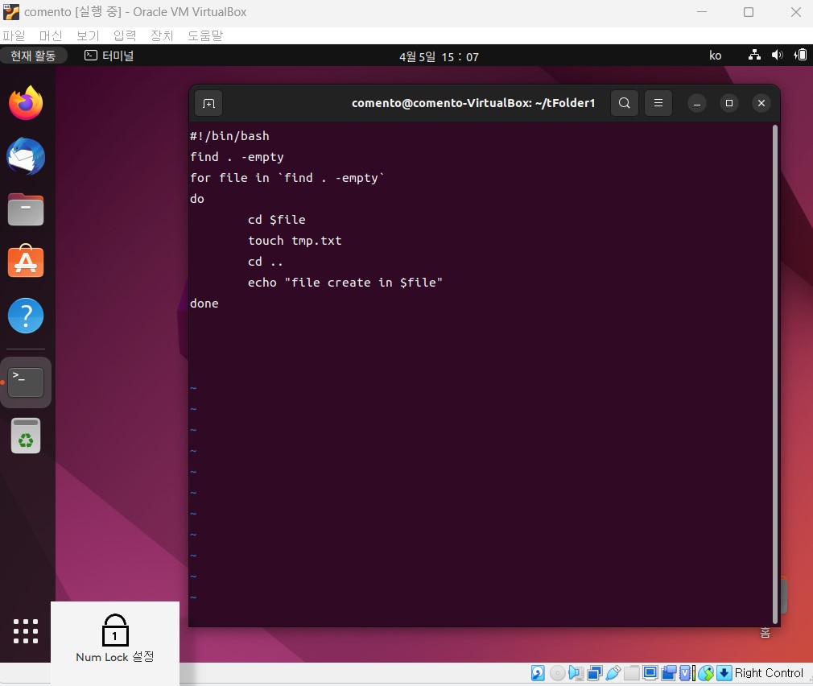Open the 파일 menu
This screenshot has height=686, width=813.
tap(14, 35)
